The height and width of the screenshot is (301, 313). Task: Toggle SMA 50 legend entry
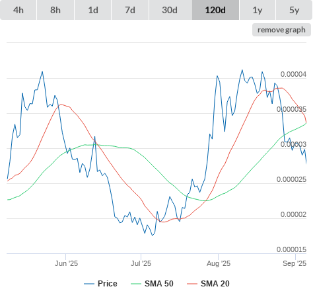[158, 284]
